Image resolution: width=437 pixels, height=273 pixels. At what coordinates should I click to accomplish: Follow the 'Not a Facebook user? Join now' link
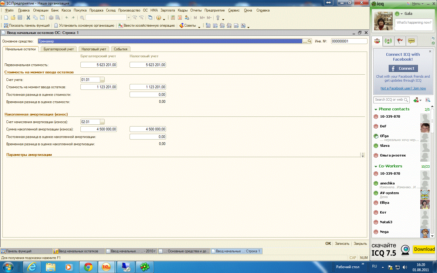403,88
